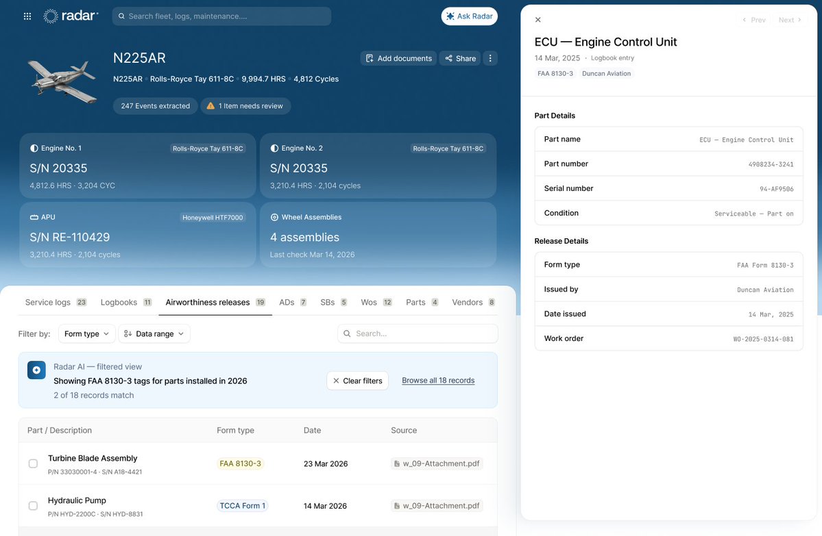This screenshot has width=822, height=536.
Task: Open the three-dot aircraft options menu
Action: point(490,58)
